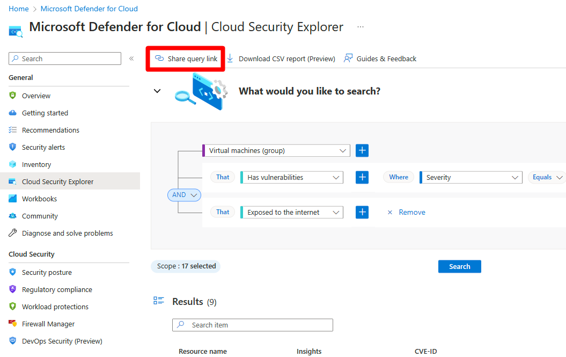This screenshot has width=566, height=357.
Task: Click the Regulatory compliance icon
Action: [x=13, y=289]
